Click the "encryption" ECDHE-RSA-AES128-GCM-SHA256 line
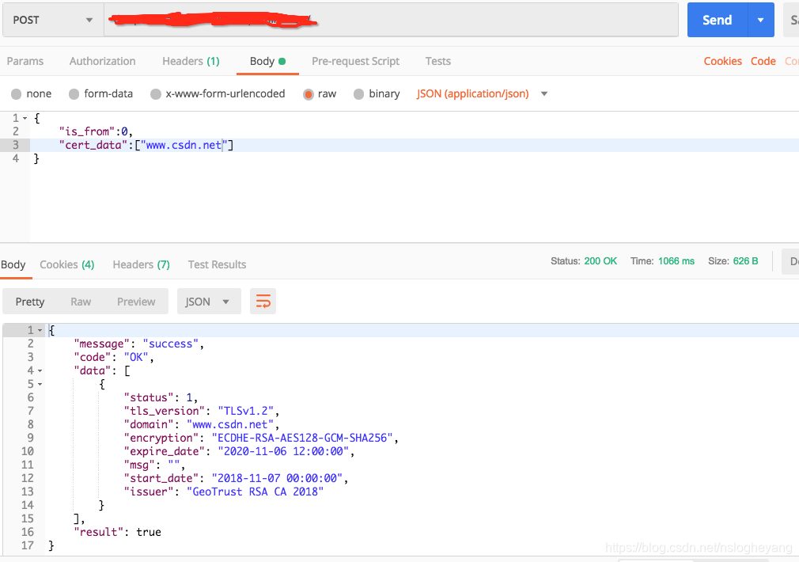 [x=261, y=438]
